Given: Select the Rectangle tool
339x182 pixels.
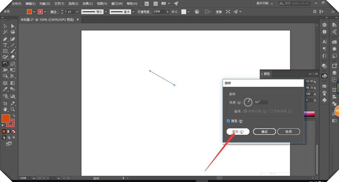Looking at the screenshot, I should 5,51.
